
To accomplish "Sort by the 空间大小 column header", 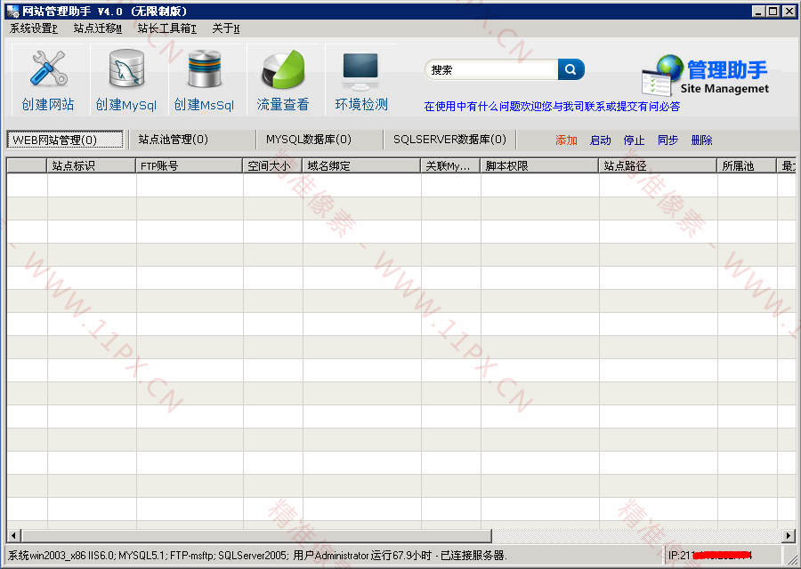I will pyautogui.click(x=272, y=166).
